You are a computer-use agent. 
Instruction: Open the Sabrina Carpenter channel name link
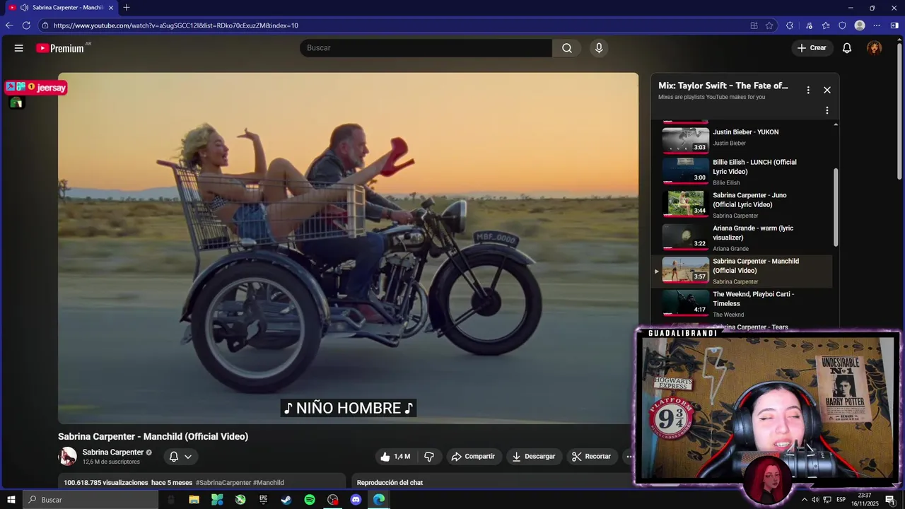tap(113, 452)
